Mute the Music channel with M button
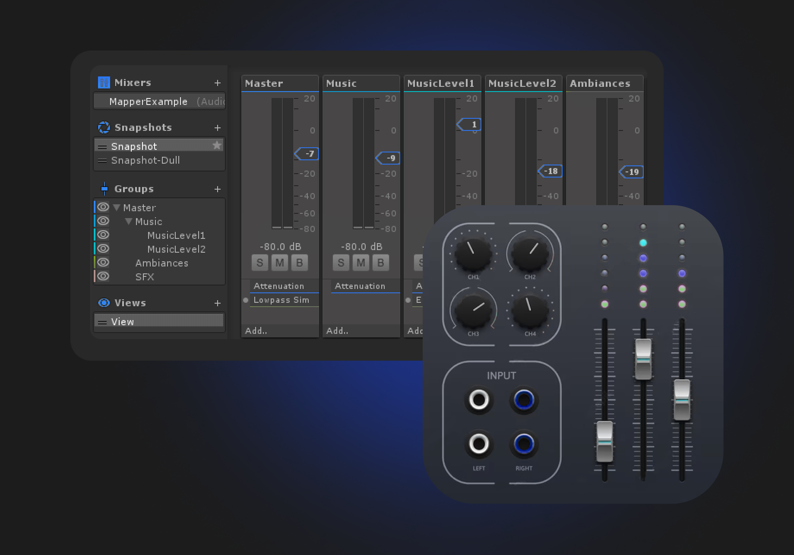Image resolution: width=794 pixels, height=555 pixels. click(361, 263)
